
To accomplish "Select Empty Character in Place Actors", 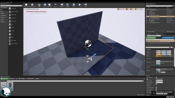I will tap(15, 11).
